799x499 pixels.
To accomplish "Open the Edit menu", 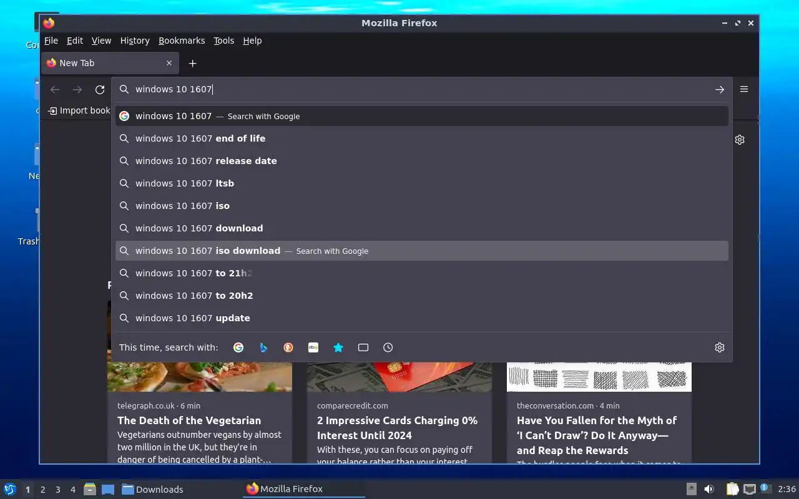I will 75,41.
